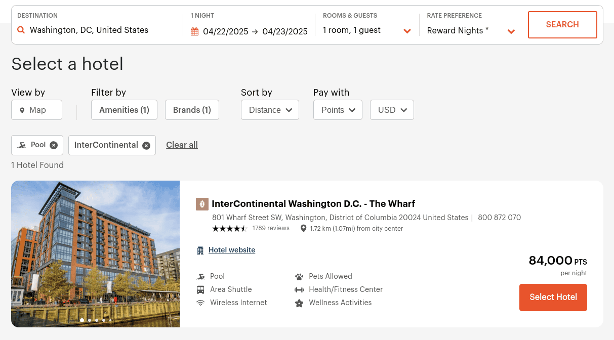614x340 pixels.
Task: Select the third photo carousel dot
Action: [97, 320]
